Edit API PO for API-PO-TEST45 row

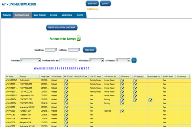[66, 81]
